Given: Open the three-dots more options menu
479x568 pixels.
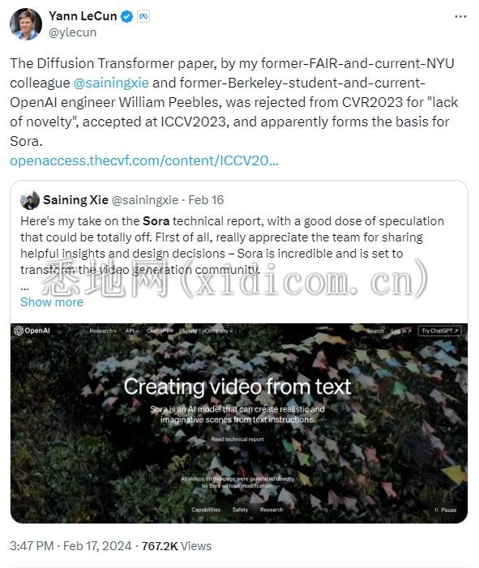Looking at the screenshot, I should pos(460,17).
